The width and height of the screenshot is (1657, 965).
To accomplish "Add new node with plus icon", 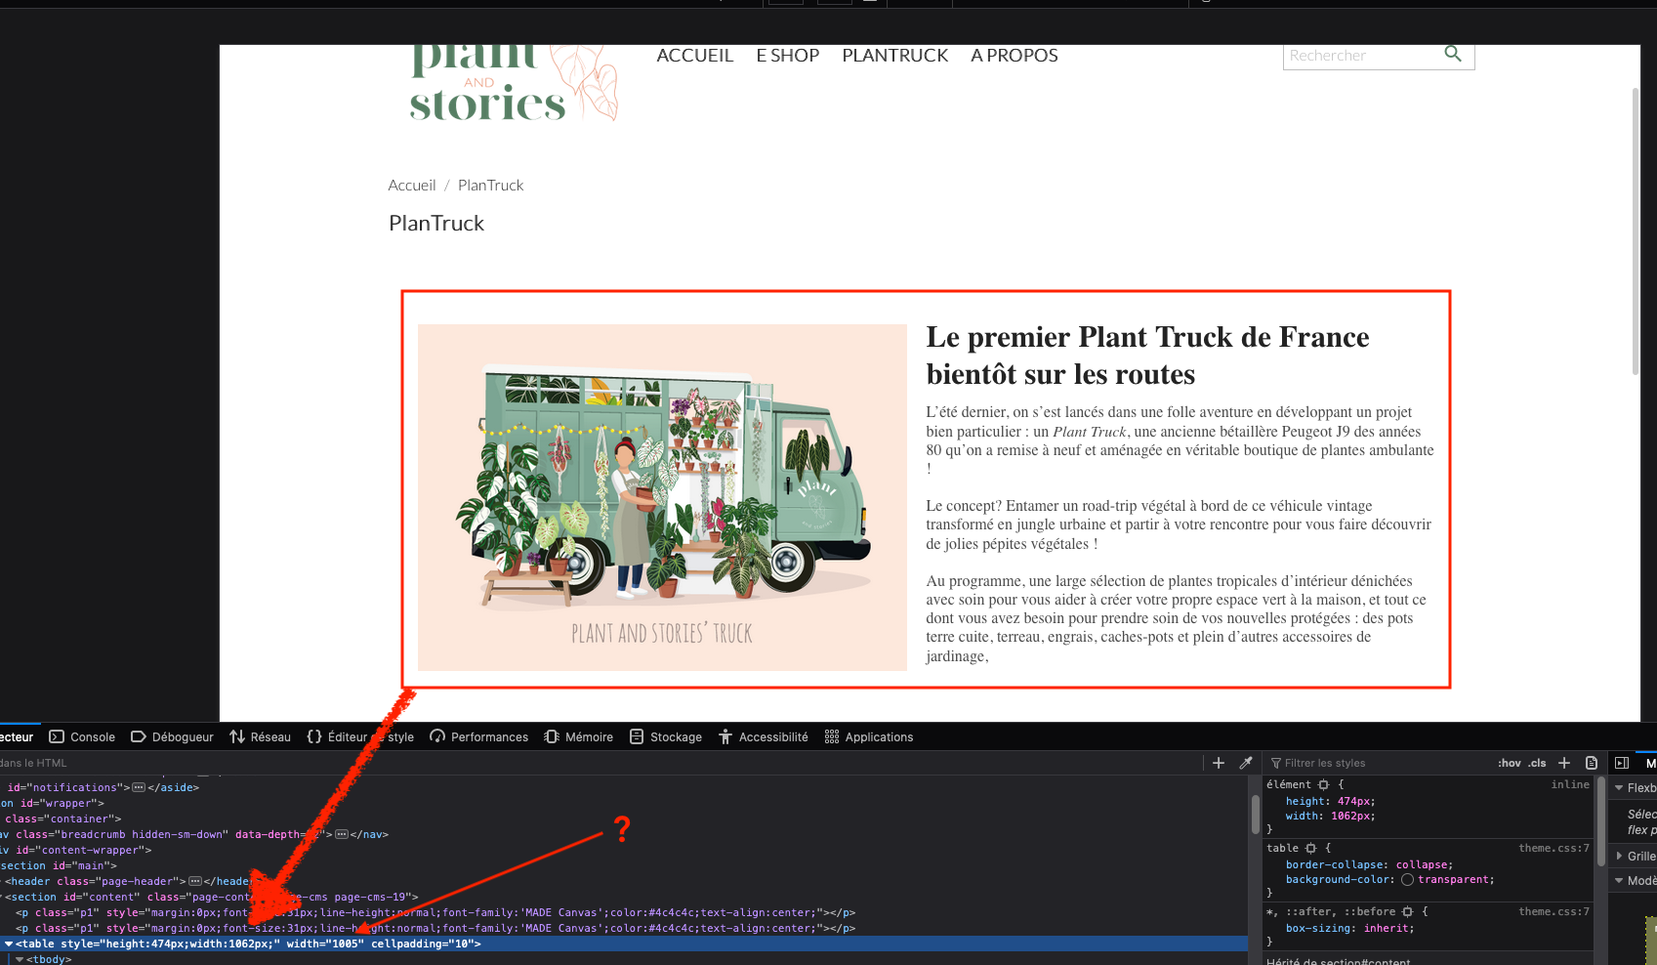I will click(1219, 763).
